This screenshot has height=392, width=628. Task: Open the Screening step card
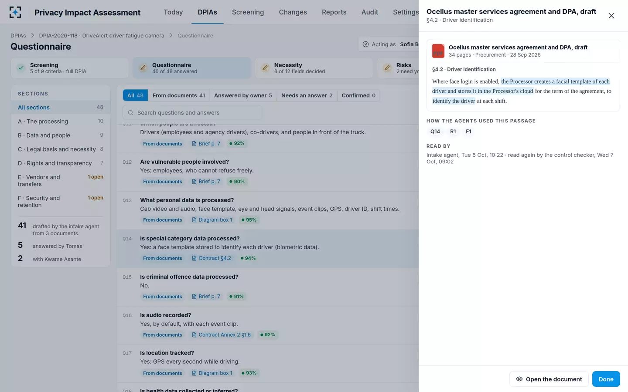[70, 68]
